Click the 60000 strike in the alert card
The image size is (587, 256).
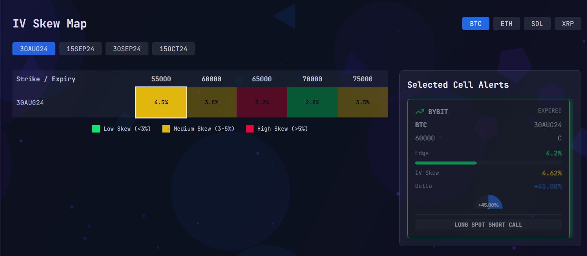coord(425,138)
